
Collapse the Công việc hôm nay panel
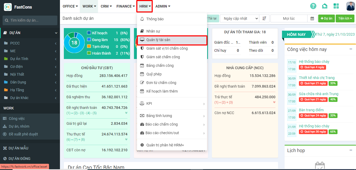(351, 49)
